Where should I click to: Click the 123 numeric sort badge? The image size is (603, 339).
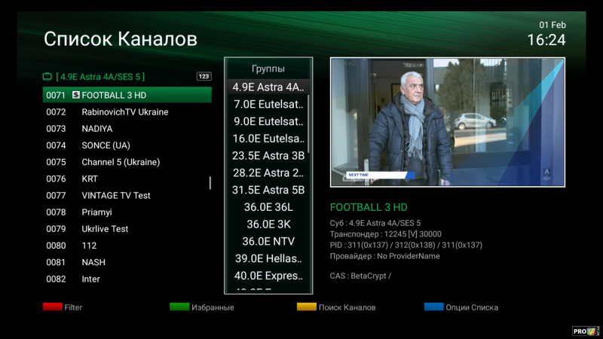[x=204, y=76]
